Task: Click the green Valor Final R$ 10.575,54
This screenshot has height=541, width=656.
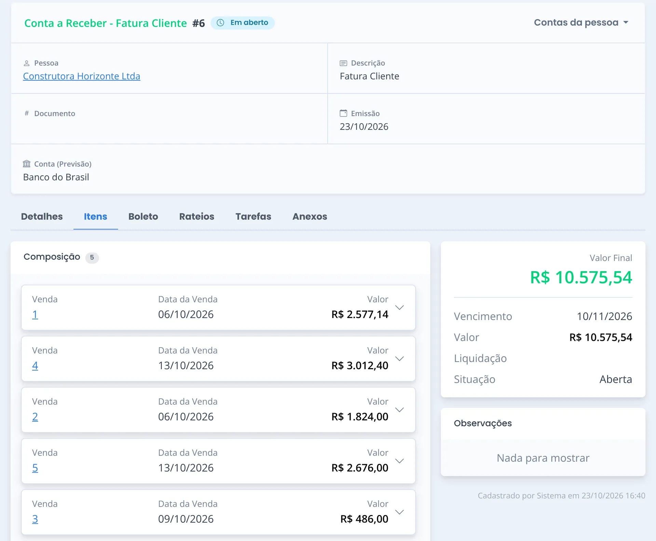Action: coord(581,277)
